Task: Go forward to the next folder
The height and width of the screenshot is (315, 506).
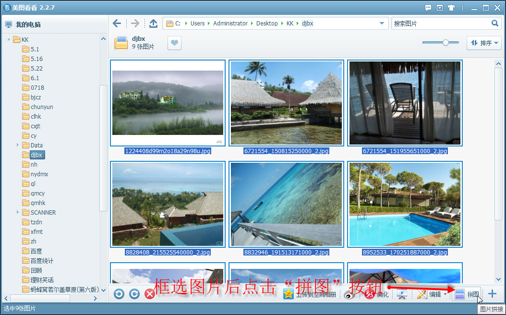Action: pos(135,23)
